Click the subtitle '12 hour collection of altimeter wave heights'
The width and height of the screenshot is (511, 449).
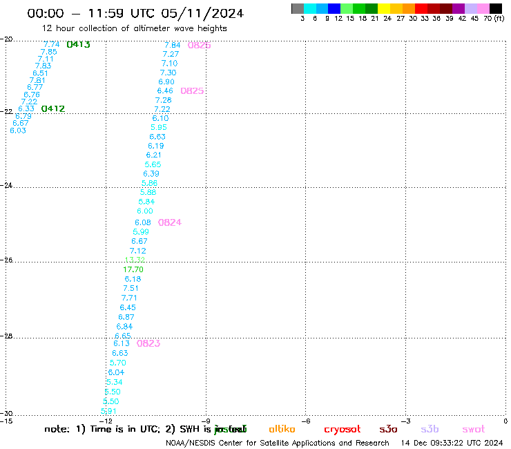[x=134, y=28]
